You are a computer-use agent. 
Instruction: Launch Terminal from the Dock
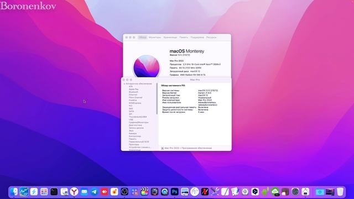54,192
